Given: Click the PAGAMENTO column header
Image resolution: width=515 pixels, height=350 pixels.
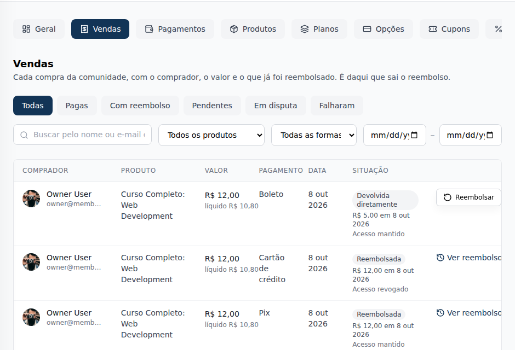Looking at the screenshot, I should click(x=281, y=171).
